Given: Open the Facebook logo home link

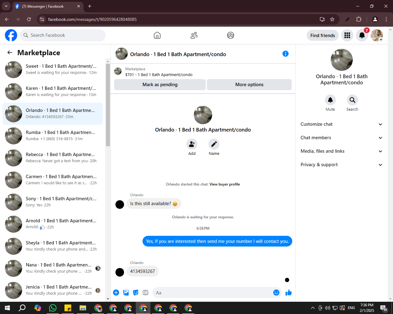Looking at the screenshot, I should pyautogui.click(x=11, y=35).
